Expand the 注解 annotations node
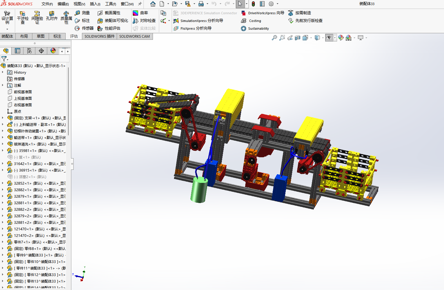Screen dimensions: 444x290 coord(3,85)
